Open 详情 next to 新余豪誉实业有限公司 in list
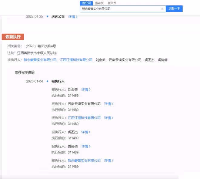This screenshot has width=200, height=179. click(109, 160)
